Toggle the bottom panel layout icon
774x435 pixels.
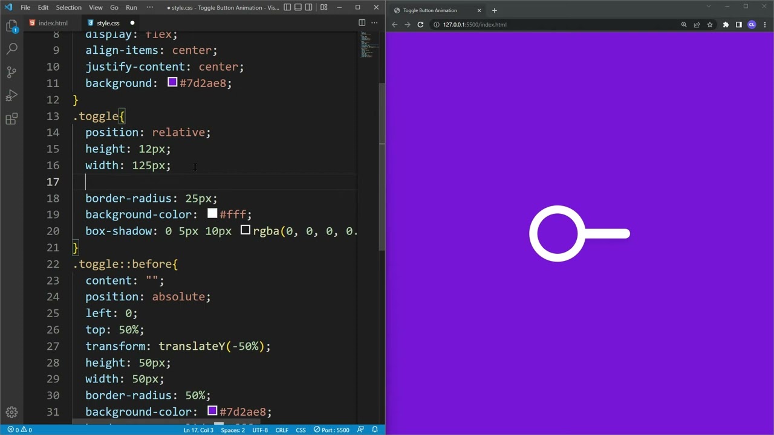(x=298, y=7)
